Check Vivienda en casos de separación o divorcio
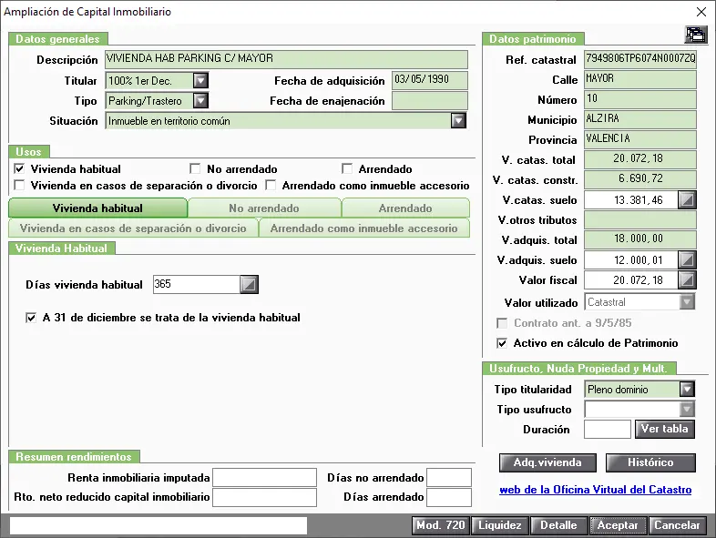This screenshot has width=716, height=538. [19, 186]
